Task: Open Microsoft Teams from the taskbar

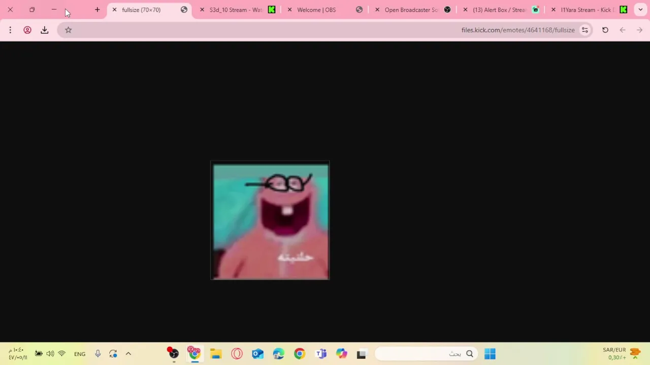Action: 321,354
